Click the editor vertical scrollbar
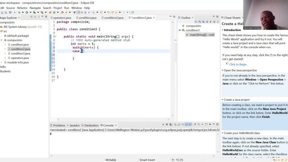This screenshot has width=288, height=162. pyautogui.click(x=173, y=69)
